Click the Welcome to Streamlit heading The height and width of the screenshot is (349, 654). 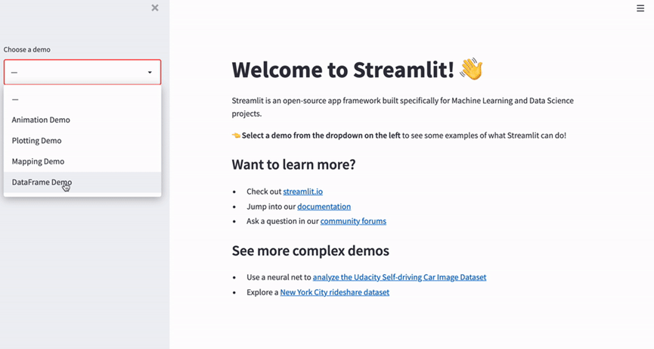coord(342,70)
